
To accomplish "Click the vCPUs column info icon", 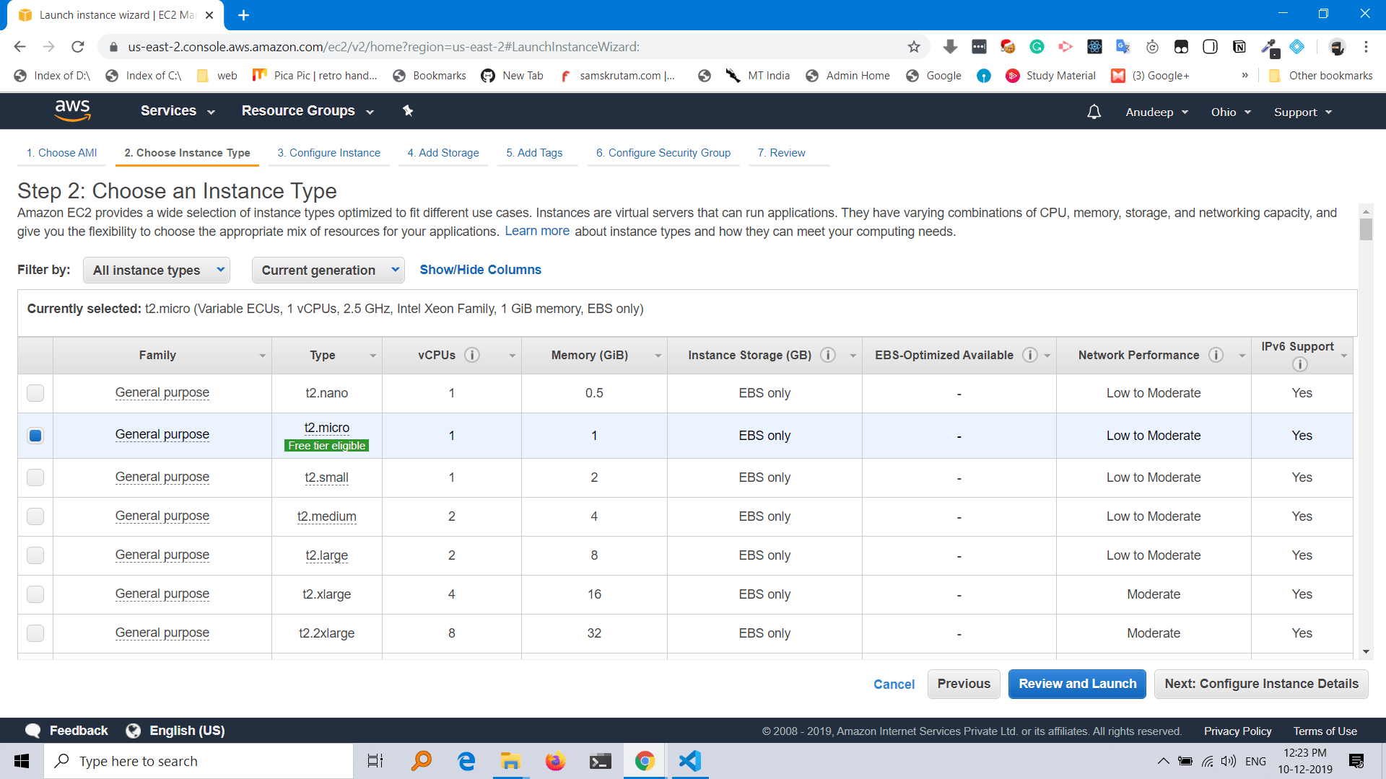I will coord(472,355).
